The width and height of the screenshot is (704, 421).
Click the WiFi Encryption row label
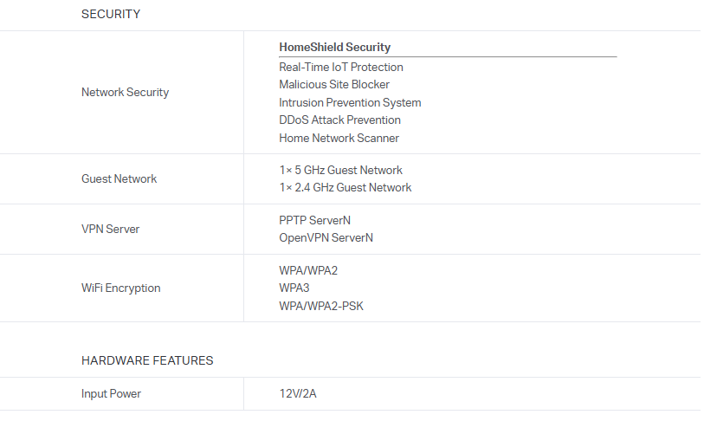tap(120, 288)
